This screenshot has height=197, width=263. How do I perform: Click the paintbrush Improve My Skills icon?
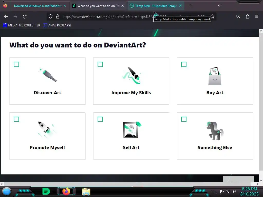(x=131, y=75)
